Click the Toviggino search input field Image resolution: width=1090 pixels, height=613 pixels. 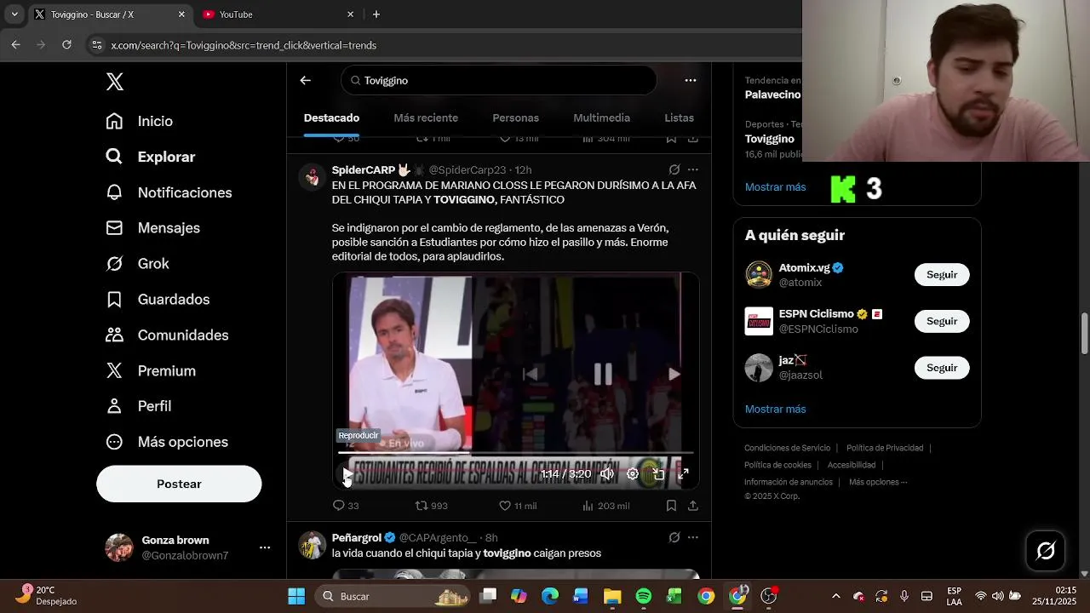(x=498, y=80)
